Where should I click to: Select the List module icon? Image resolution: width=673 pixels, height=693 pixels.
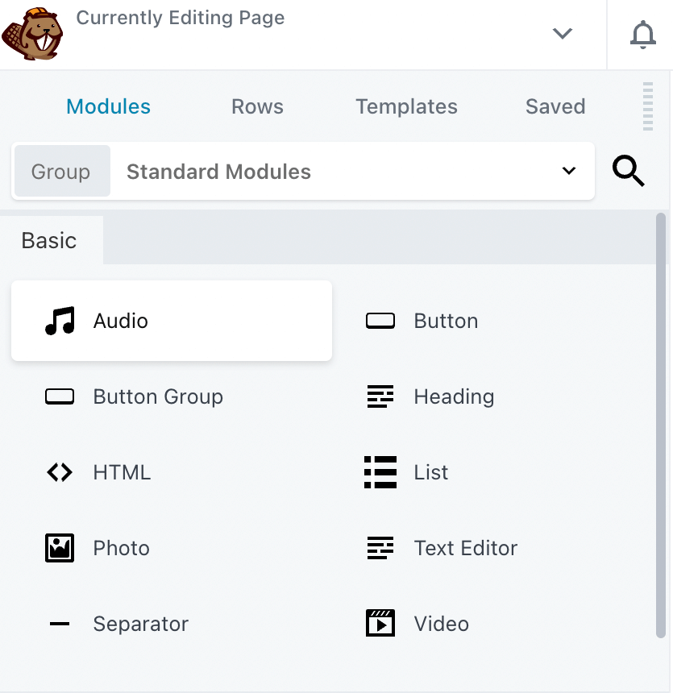[x=380, y=472]
